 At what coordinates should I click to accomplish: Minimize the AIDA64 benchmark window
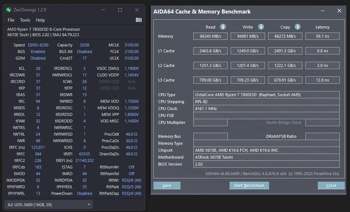323,11
